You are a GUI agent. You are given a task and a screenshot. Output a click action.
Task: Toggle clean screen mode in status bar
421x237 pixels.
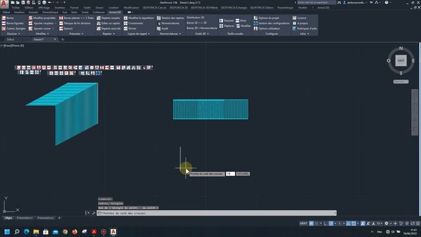pos(412,224)
